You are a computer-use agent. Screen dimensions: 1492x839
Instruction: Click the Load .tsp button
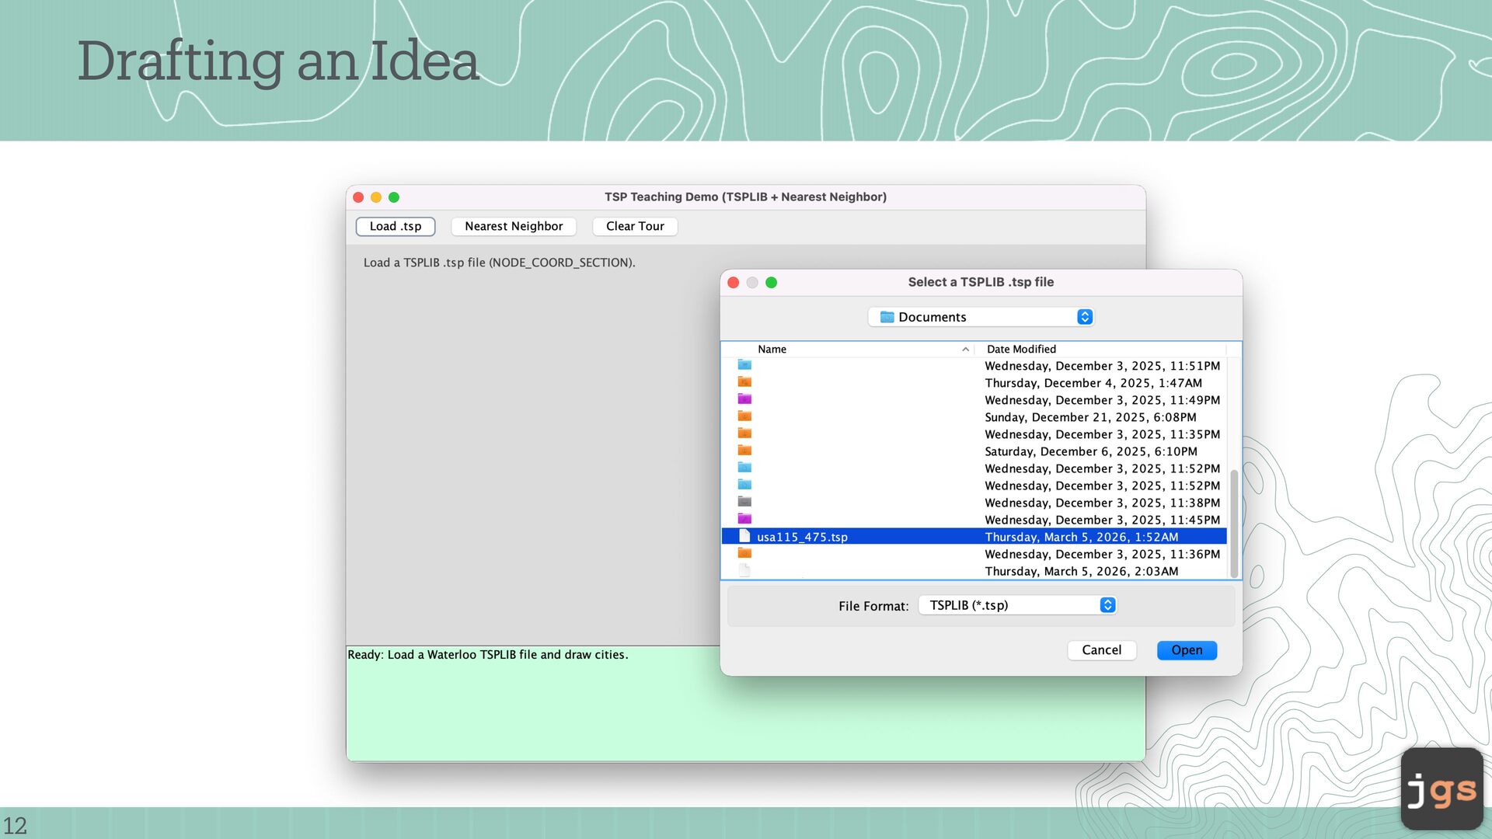(395, 226)
